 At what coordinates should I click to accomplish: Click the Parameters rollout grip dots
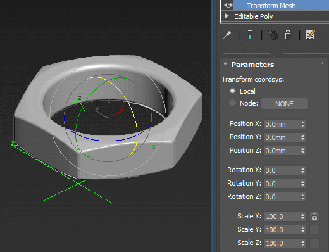click(x=321, y=64)
